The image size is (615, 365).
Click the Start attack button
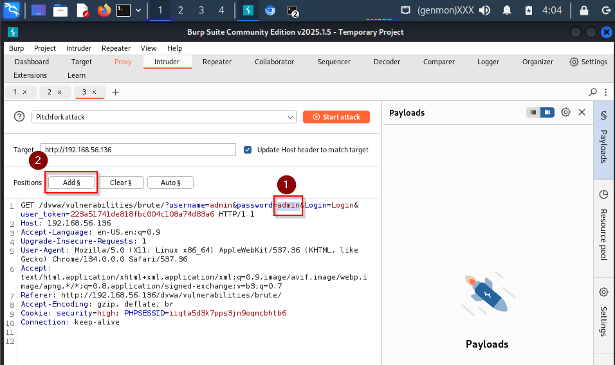[x=336, y=117]
